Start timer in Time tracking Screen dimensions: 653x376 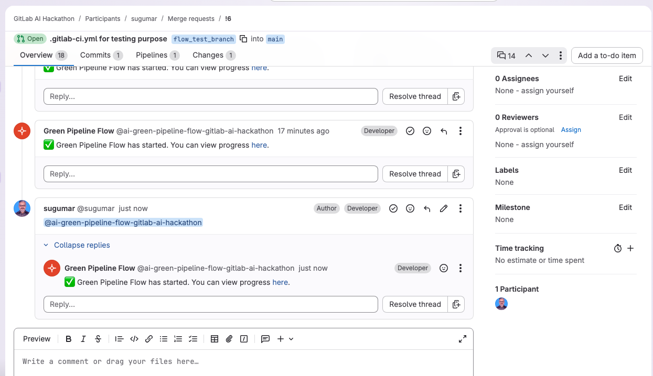click(x=618, y=249)
